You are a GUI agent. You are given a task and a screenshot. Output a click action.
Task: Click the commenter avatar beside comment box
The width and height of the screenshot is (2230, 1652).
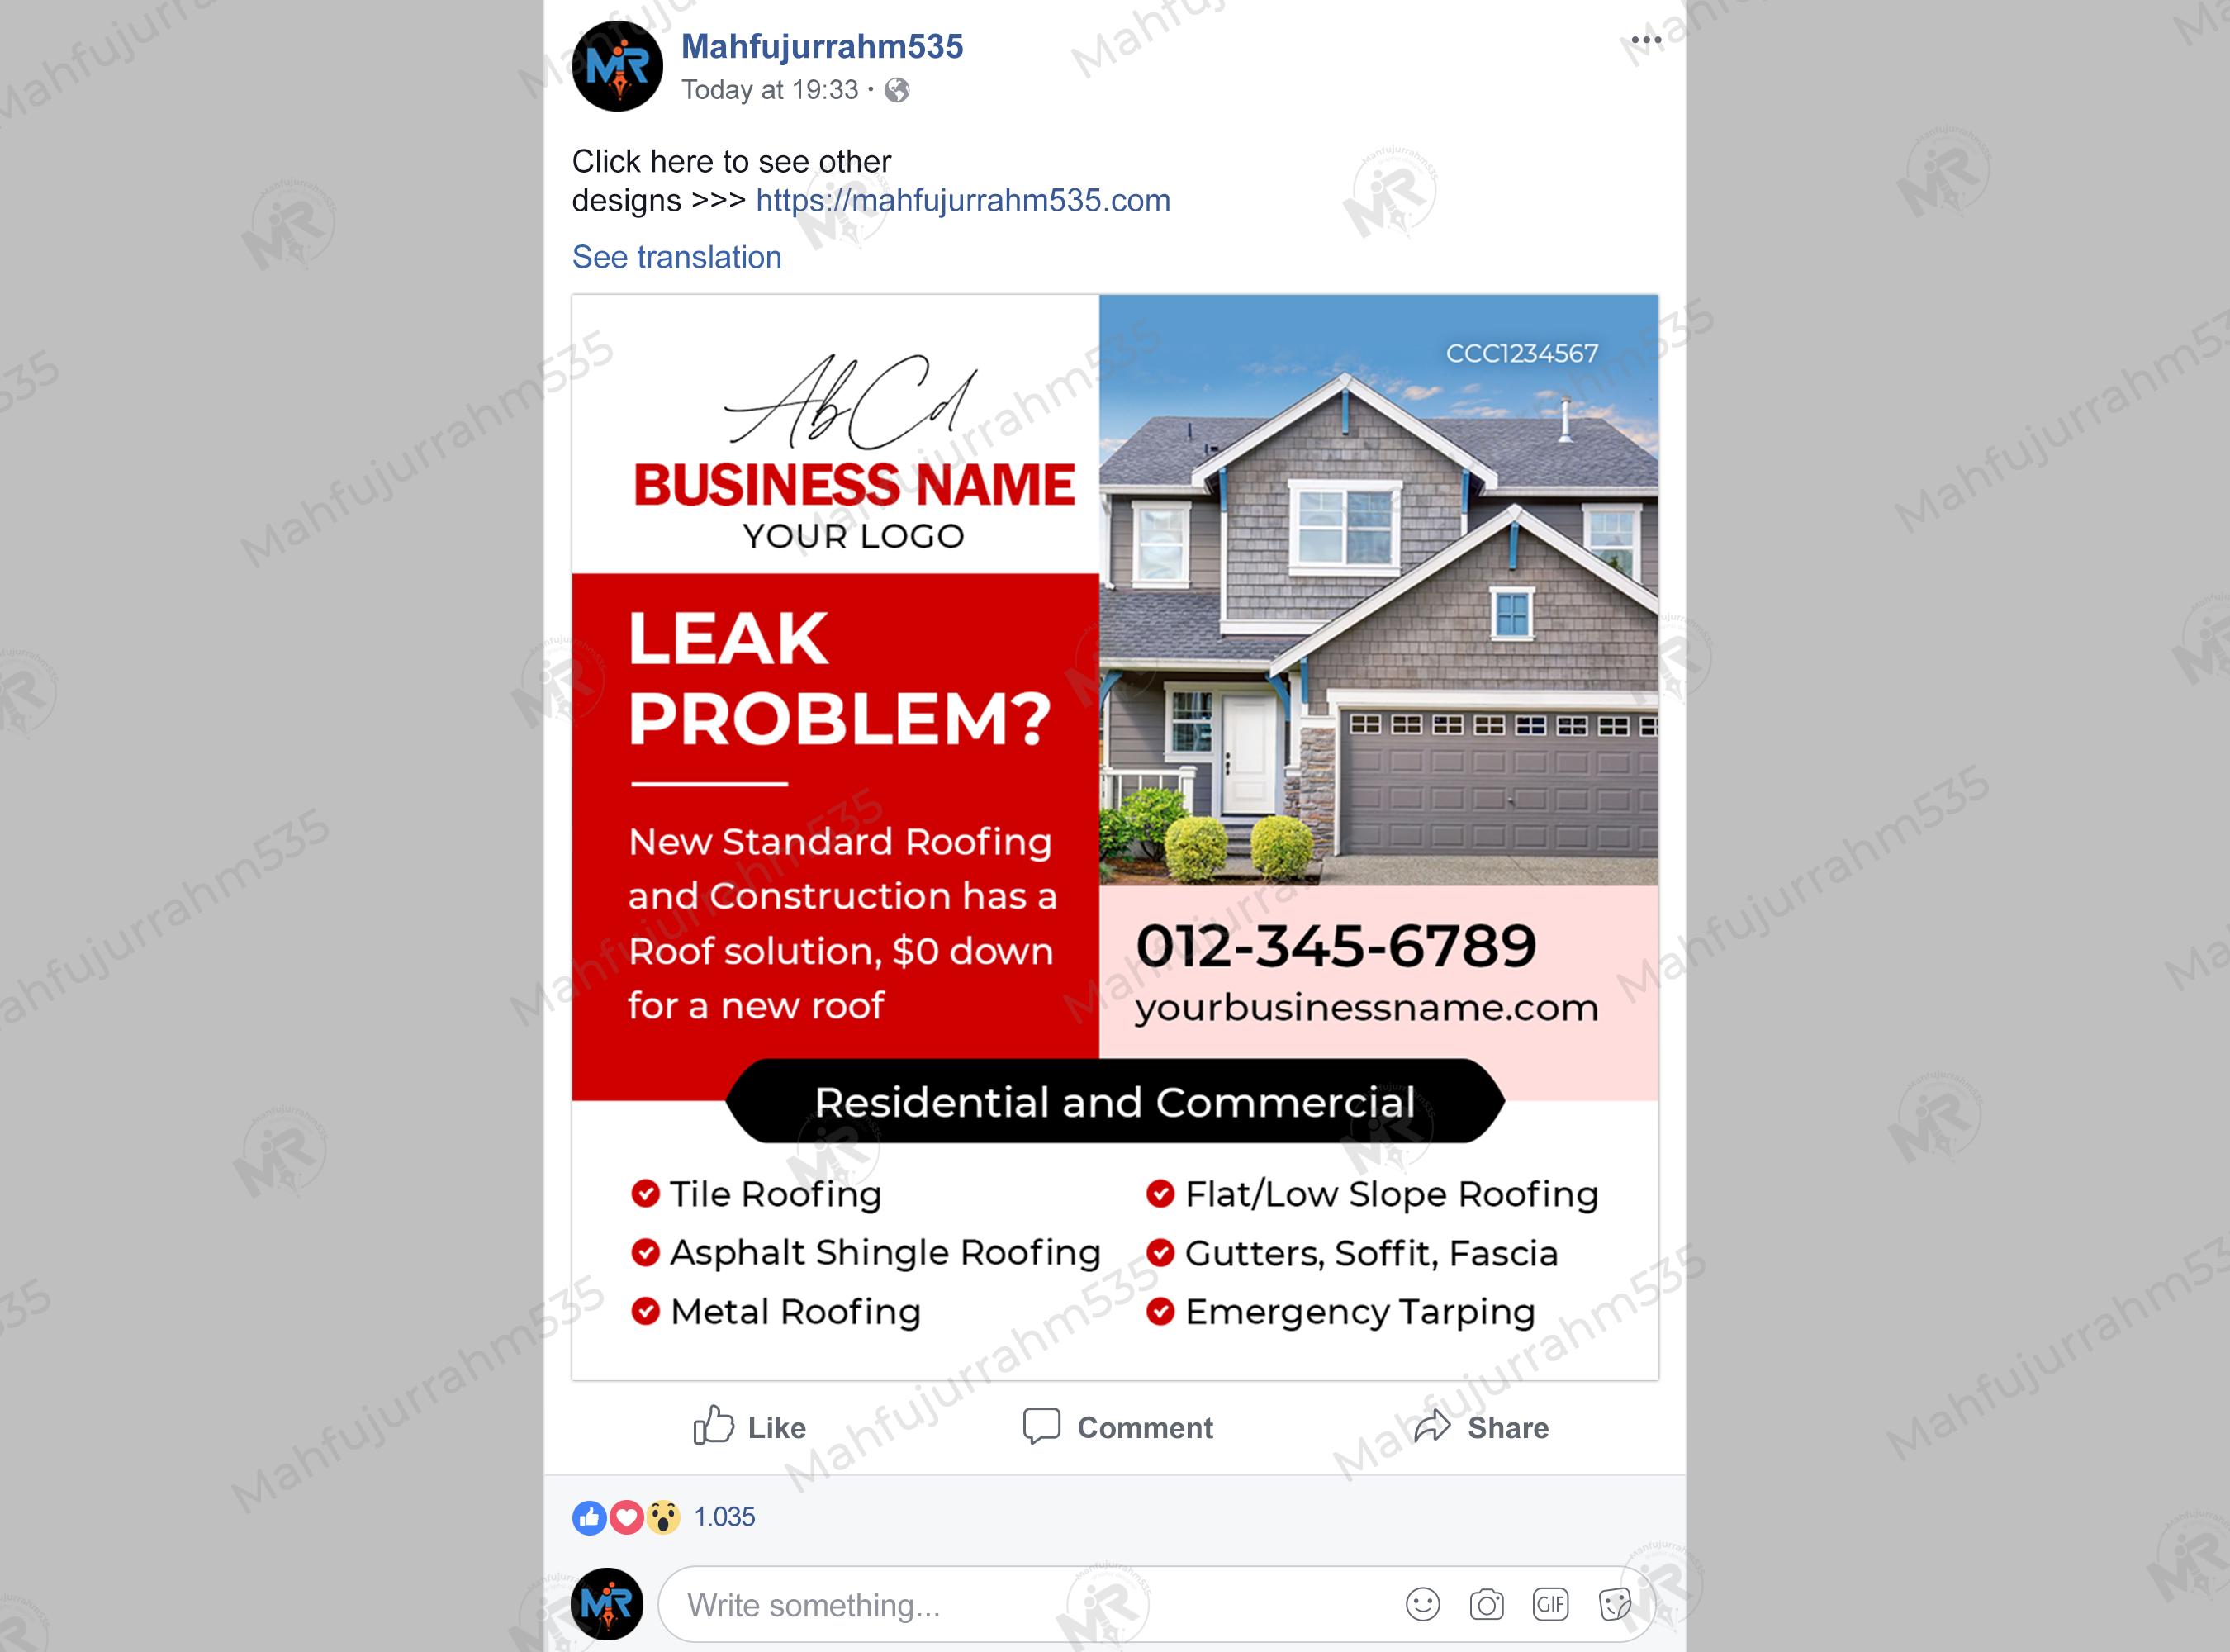click(x=607, y=1604)
